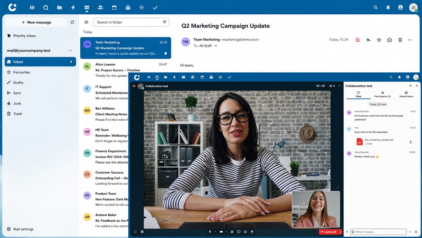This screenshot has height=238, width=422.
Task: Open JS user avatar menu
Action: pyautogui.click(x=413, y=7)
